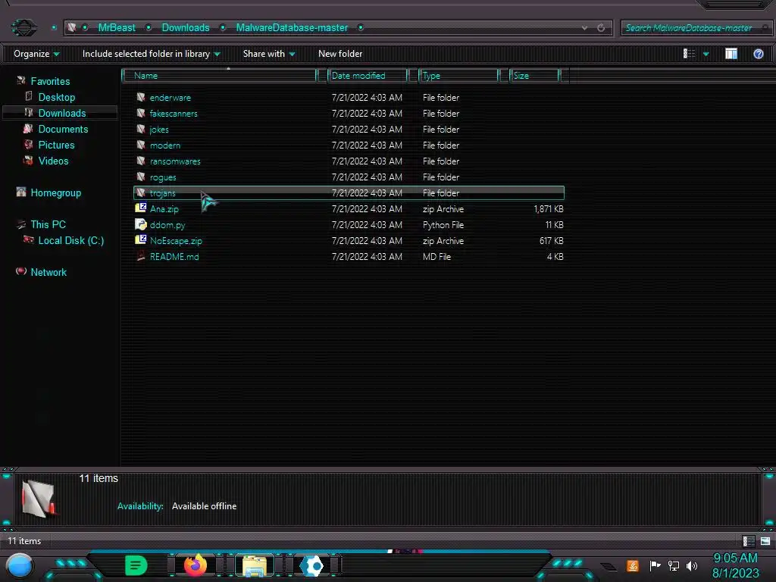Click the 617 KB size of NoEscape.zip

pos(552,240)
